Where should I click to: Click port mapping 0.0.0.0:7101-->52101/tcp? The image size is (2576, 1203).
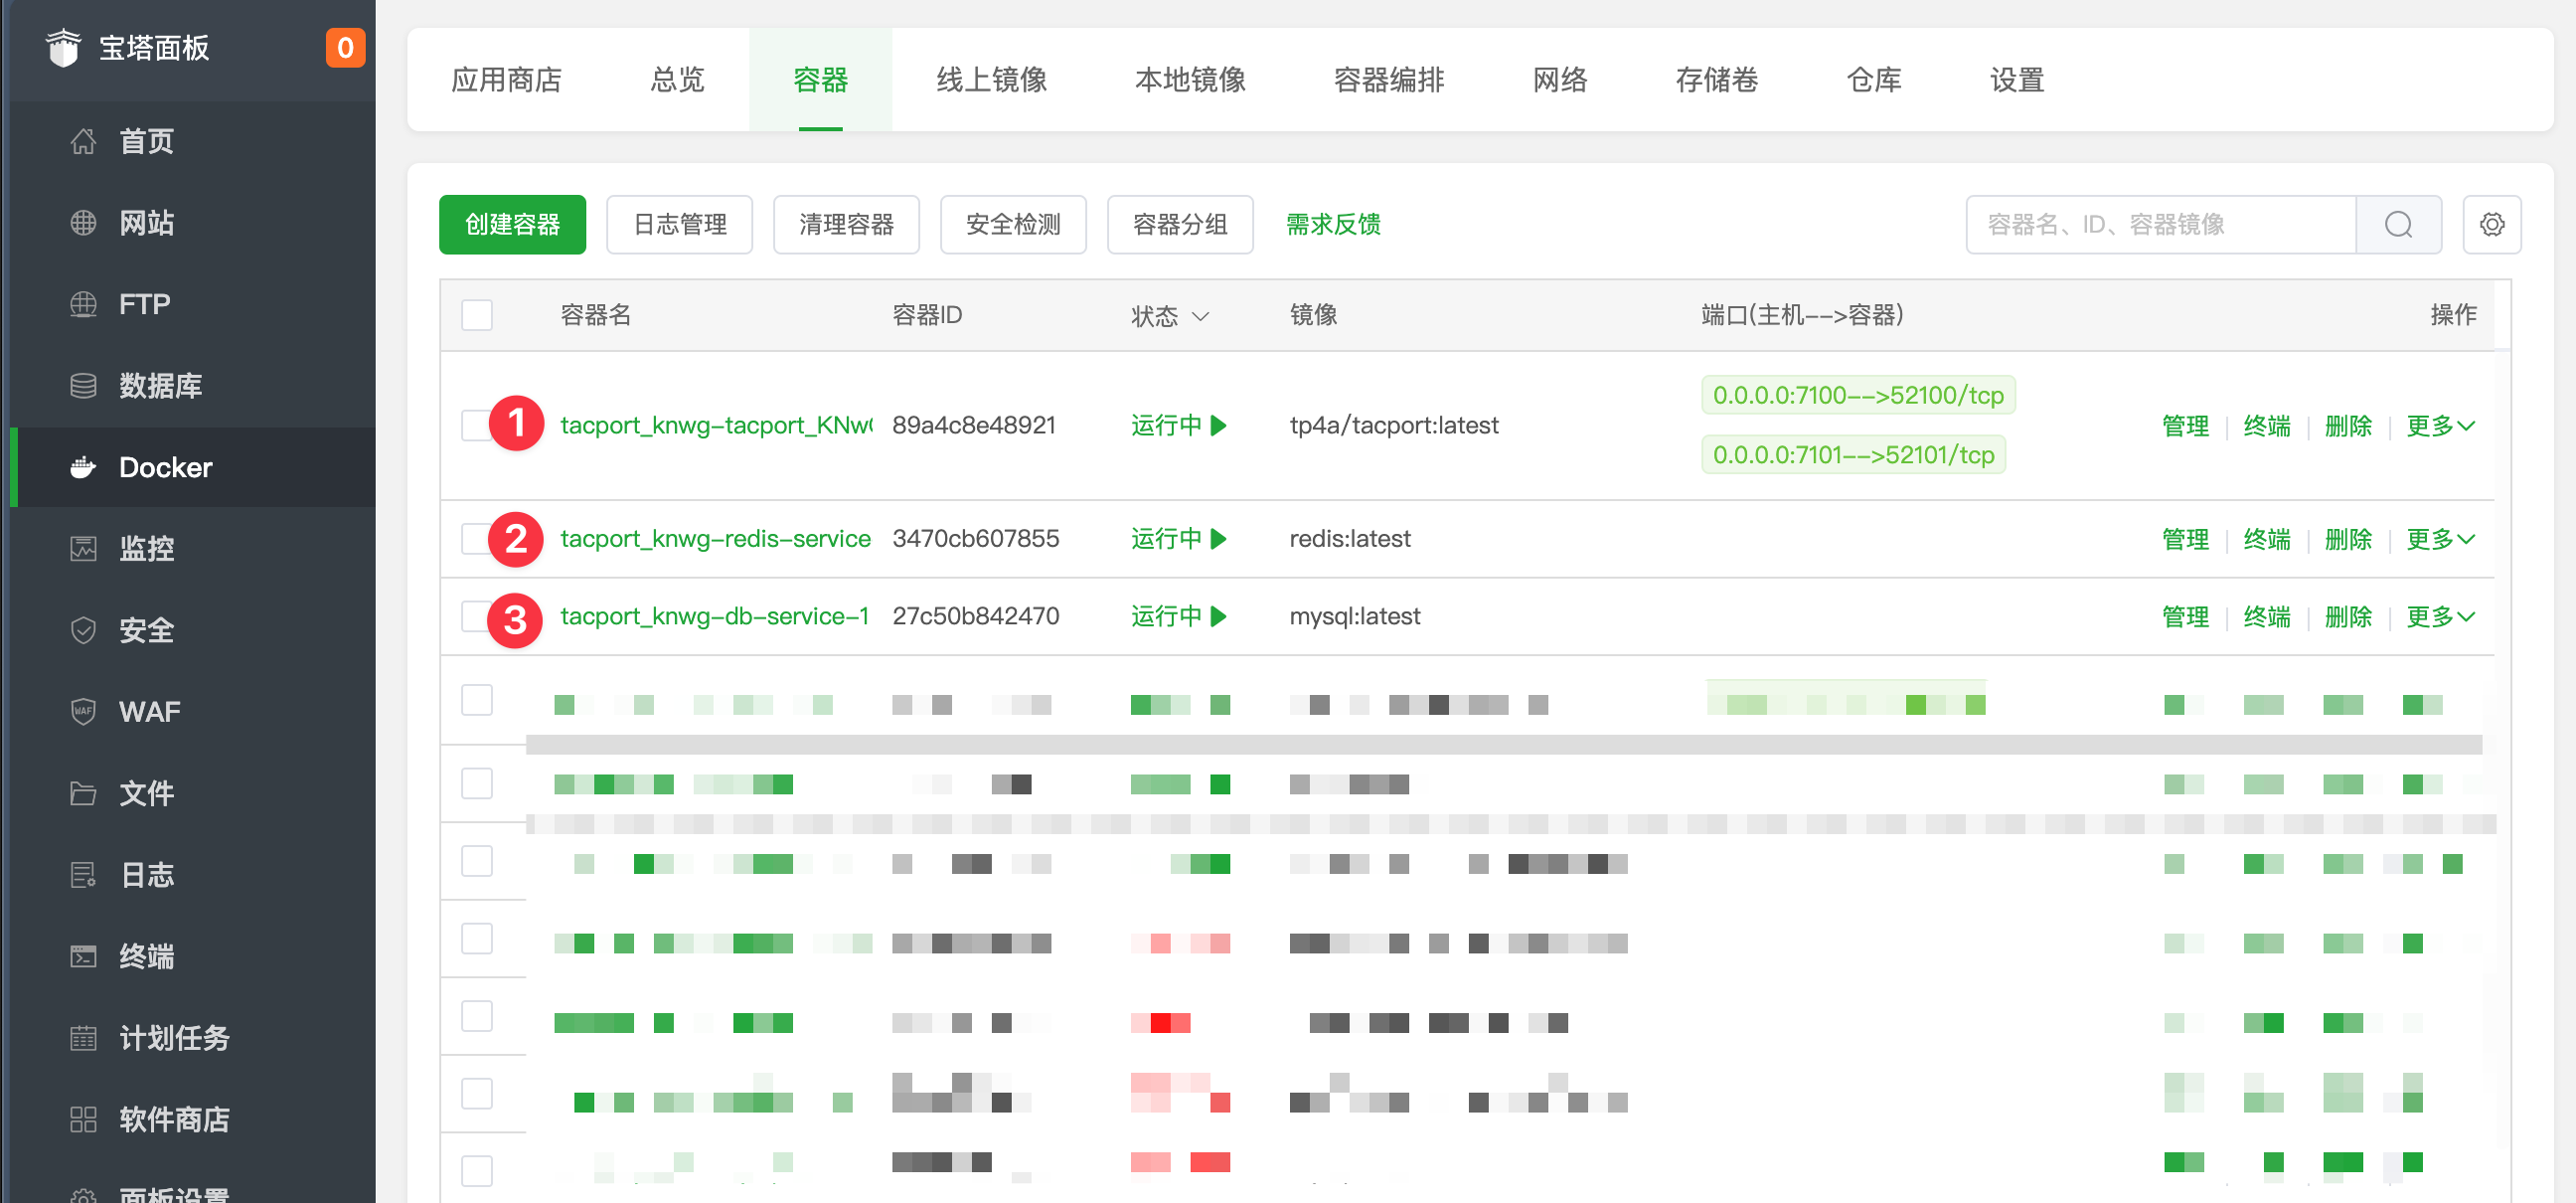(x=1853, y=455)
